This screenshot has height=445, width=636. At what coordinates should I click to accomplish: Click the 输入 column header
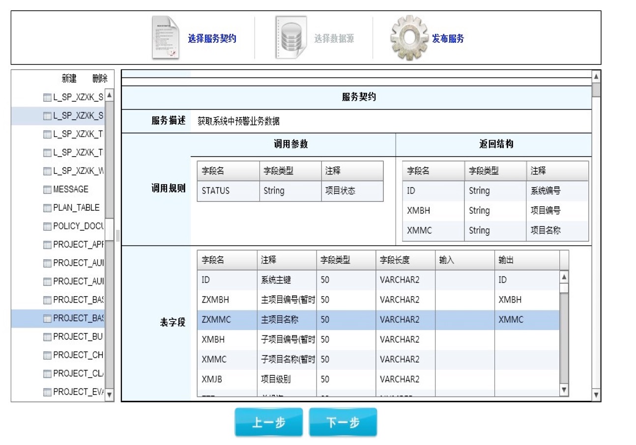coord(464,260)
